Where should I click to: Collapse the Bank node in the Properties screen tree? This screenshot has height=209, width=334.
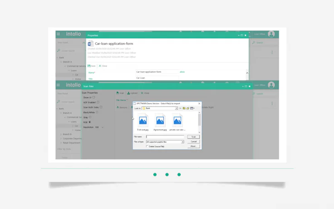57,58
